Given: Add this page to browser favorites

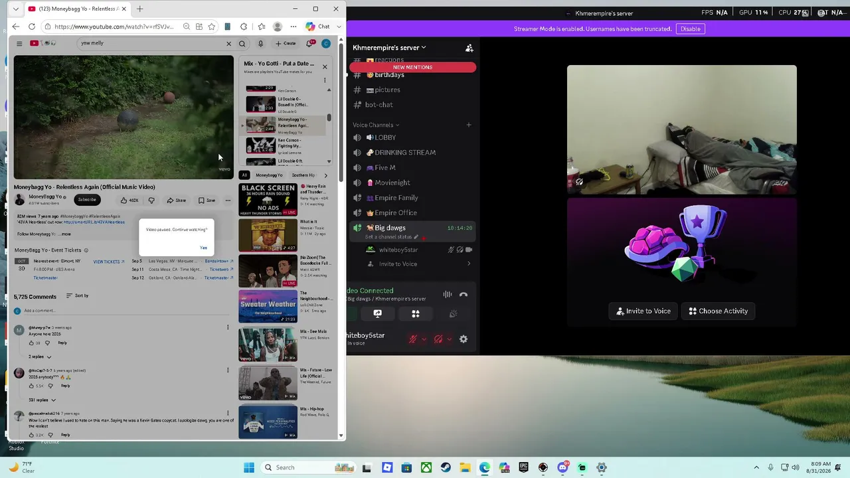Looking at the screenshot, I should pyautogui.click(x=211, y=27).
